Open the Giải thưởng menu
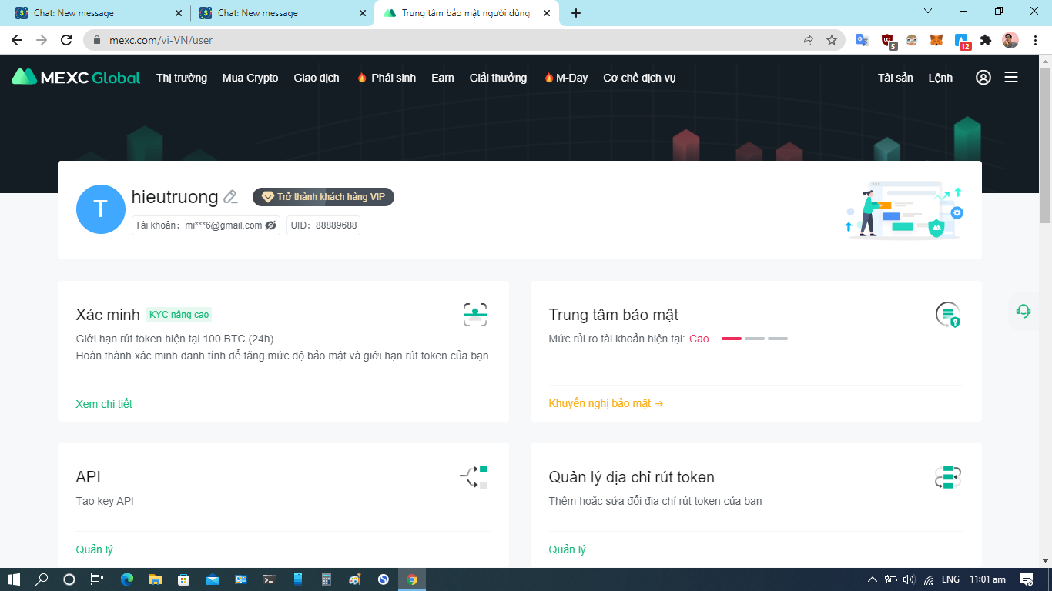1052x591 pixels. click(498, 78)
